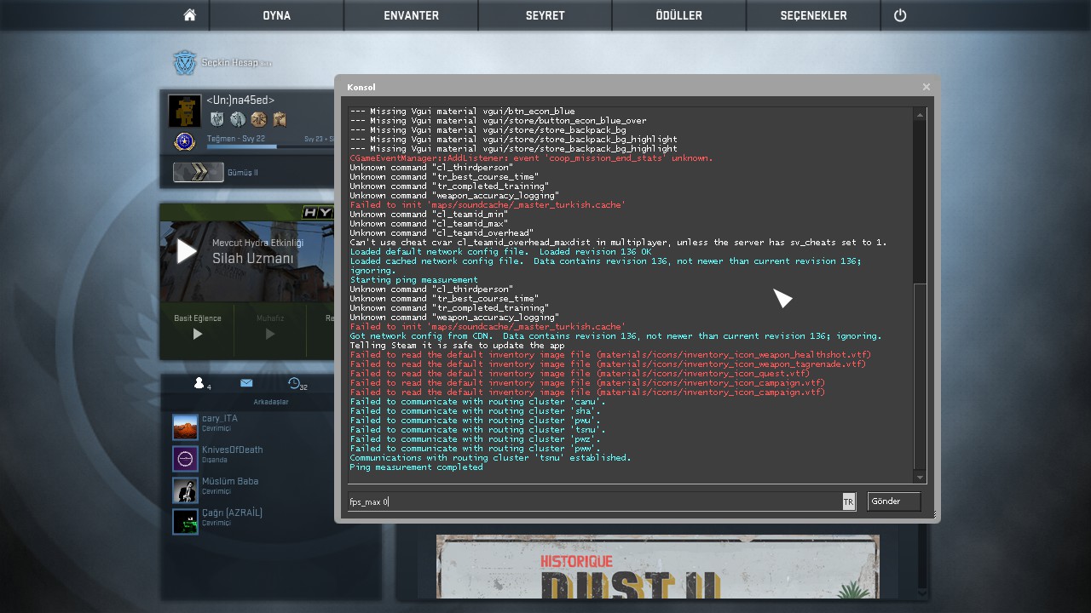Start Muhafız with its play arrow
This screenshot has width=1091, height=613.
click(x=270, y=335)
